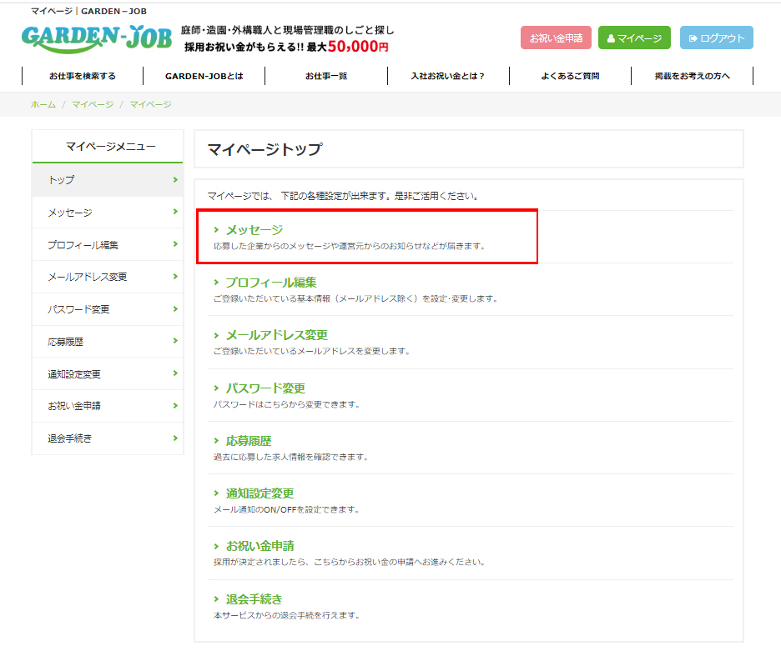Click the arrow bullet before the プロフィール編集 heading
781x661 pixels.
[216, 283]
